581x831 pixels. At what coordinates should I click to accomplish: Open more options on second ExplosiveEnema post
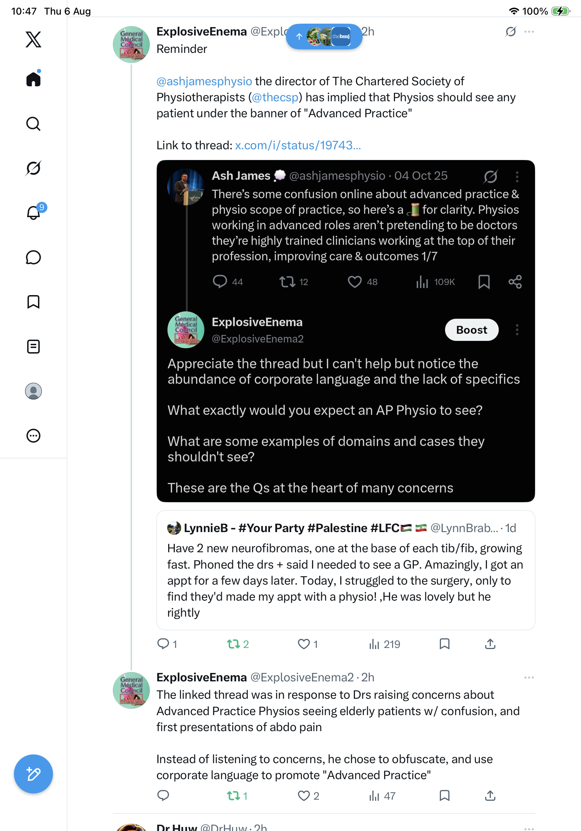(x=529, y=677)
